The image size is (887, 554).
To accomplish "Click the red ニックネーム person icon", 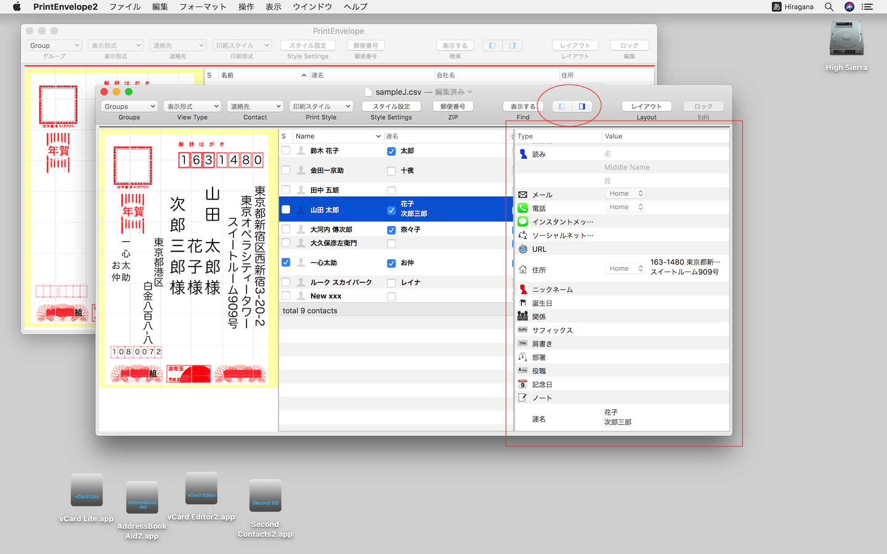I will [x=523, y=289].
